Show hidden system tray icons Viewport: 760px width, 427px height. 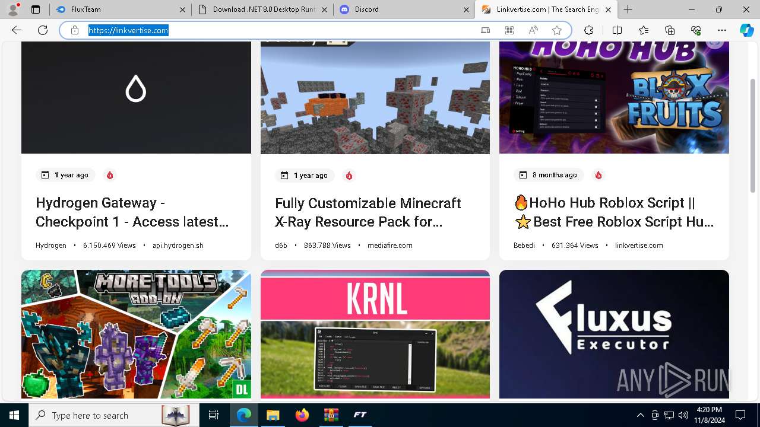pyautogui.click(x=640, y=415)
